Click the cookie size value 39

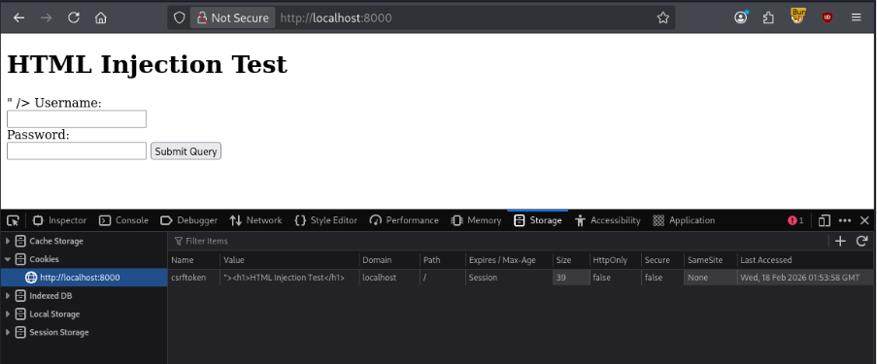point(571,278)
